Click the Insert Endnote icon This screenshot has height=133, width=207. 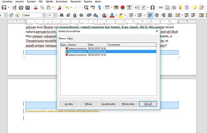click(x=174, y=7)
